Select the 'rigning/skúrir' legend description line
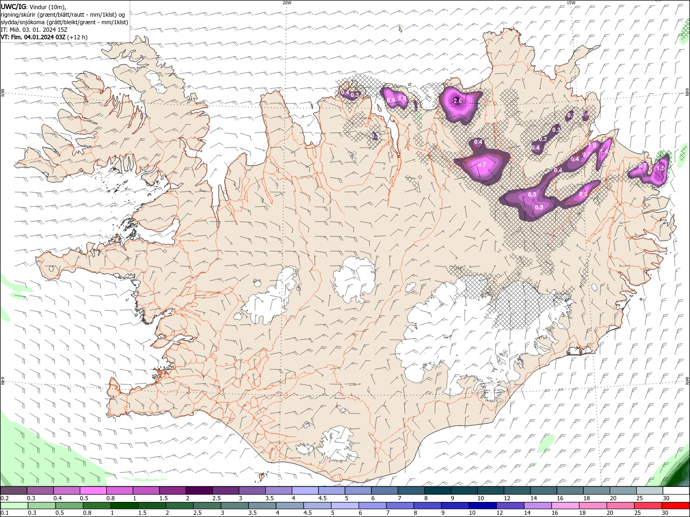Image resolution: width=690 pixels, height=517 pixels. pyautogui.click(x=63, y=15)
